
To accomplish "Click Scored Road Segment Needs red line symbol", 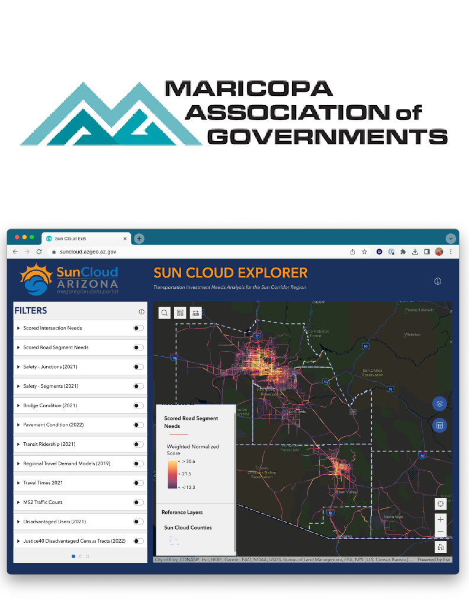I will point(179,435).
